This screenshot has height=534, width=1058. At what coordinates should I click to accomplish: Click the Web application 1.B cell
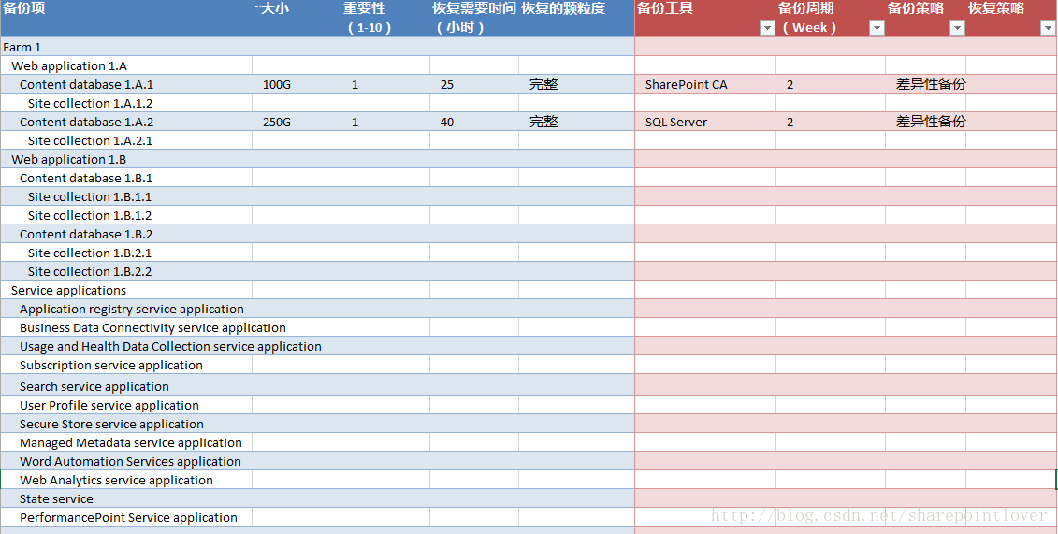point(126,159)
